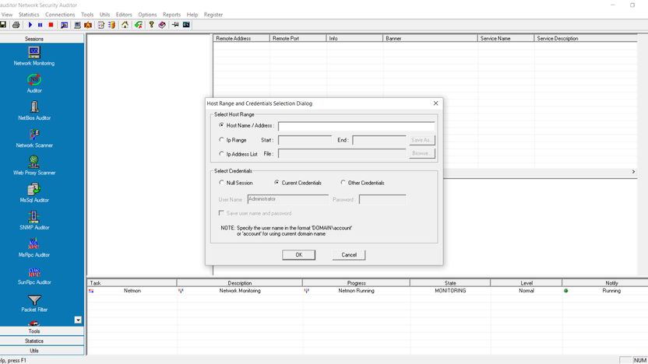Select the Ip Range radio button
Viewport: 648px width, 364px height.
[221, 140]
